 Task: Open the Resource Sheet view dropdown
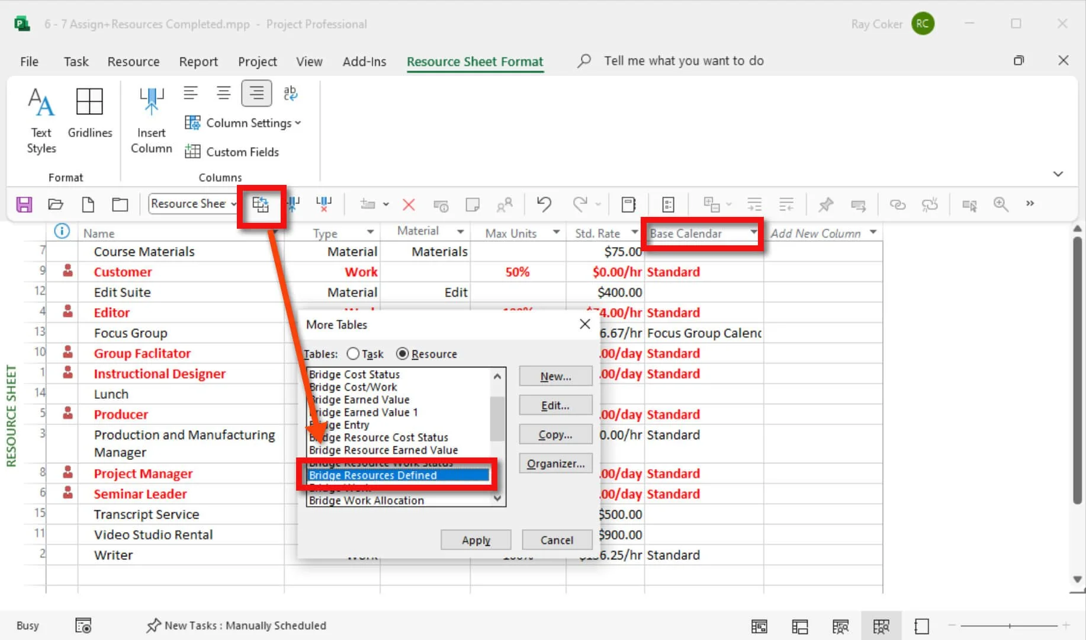click(234, 204)
